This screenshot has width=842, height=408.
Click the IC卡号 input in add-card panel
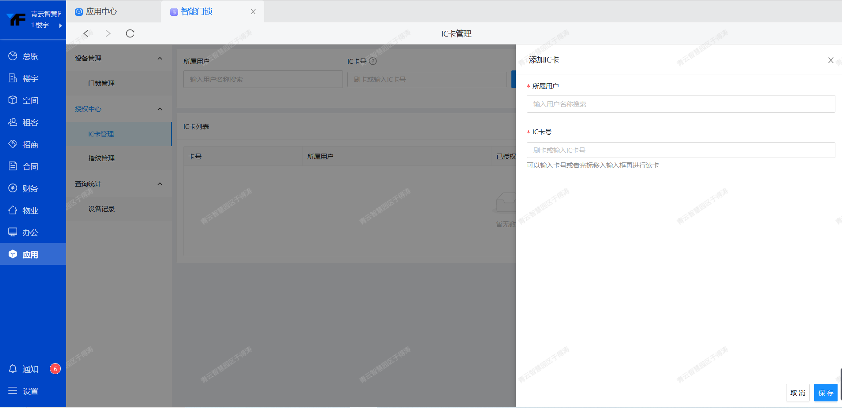click(680, 150)
